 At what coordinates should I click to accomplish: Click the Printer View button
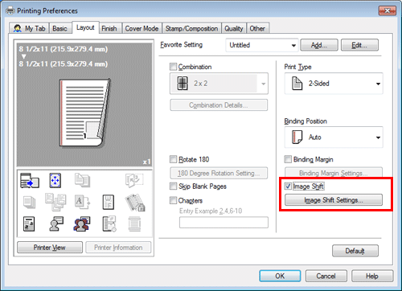point(50,248)
